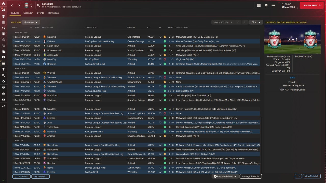Screen dimensions: 326x183
Task: Open the Fixtures view dropdown with the eye icon
Action: pyautogui.click(x=31, y=22)
